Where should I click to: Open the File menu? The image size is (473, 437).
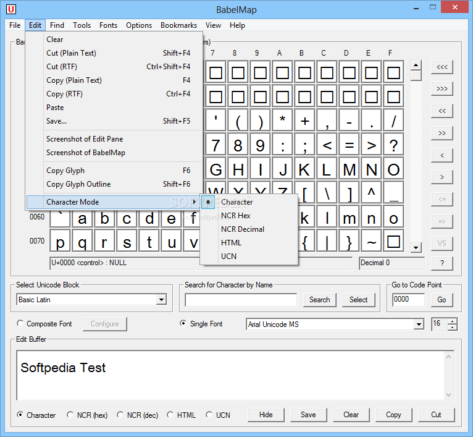15,25
